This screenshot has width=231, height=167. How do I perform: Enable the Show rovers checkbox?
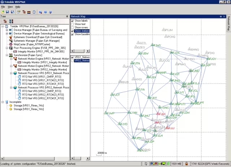point(72,27)
